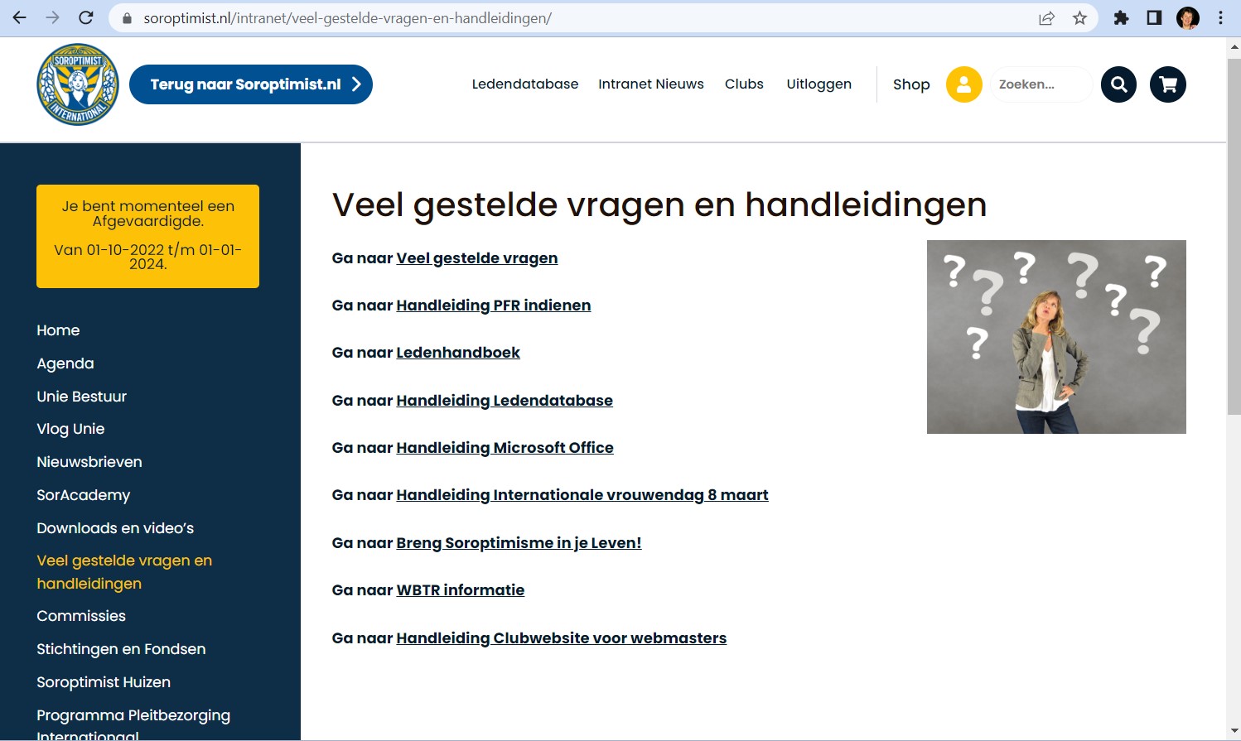Viewport: 1241px width, 741px height.
Task: Click the Soroptimist International logo
Action: point(78,84)
